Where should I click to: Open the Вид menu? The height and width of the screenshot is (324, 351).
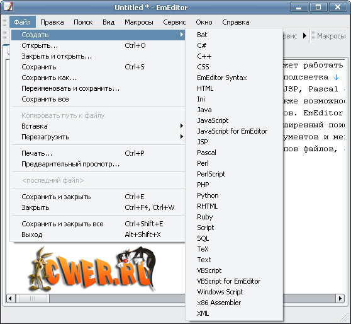coord(109,22)
